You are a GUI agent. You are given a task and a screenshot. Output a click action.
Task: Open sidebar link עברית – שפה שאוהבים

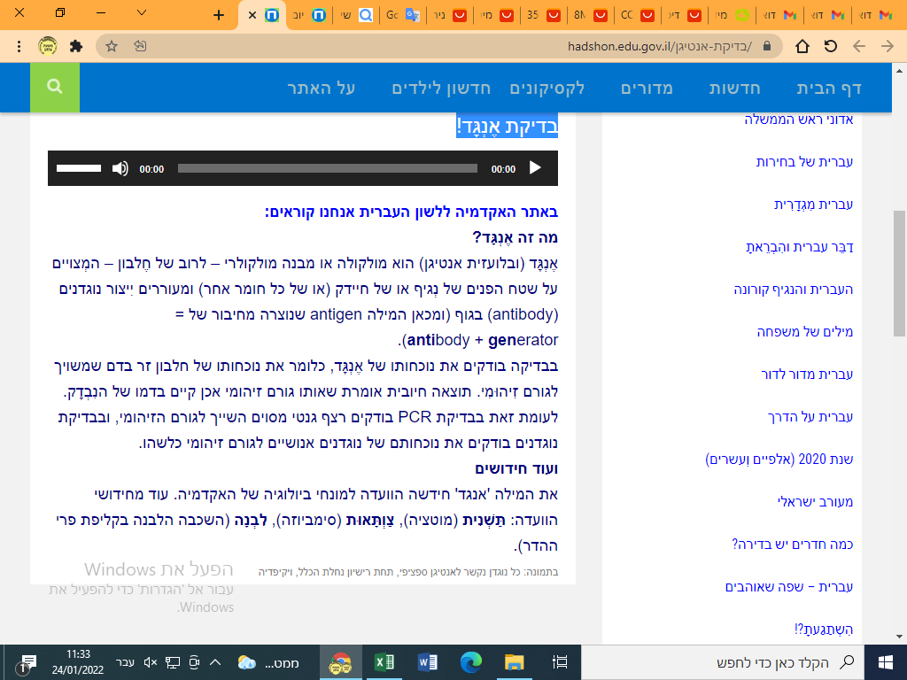pyautogui.click(x=789, y=587)
